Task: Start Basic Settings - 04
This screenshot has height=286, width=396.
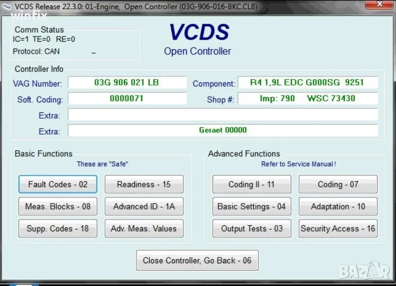Action: (252, 207)
